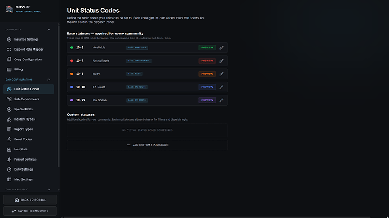This screenshot has height=218, width=389.
Task: Click the Billing card icon
Action: (x=9, y=69)
